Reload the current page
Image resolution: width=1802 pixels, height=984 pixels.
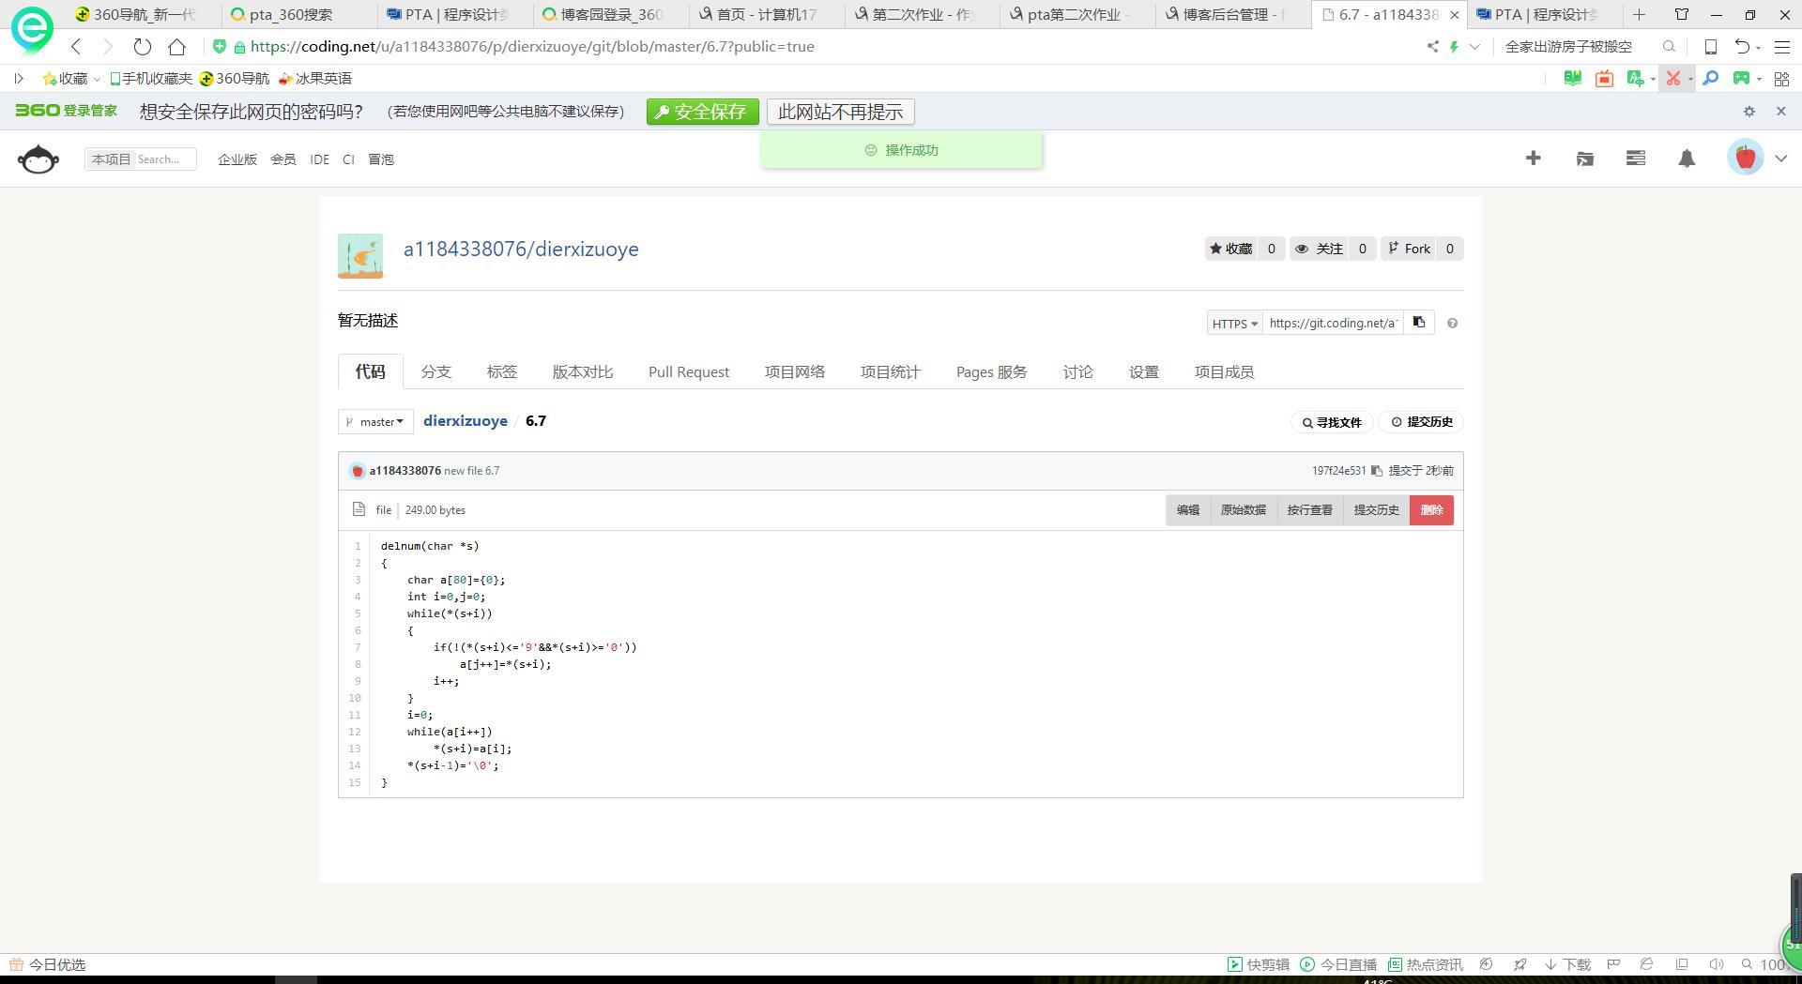142,47
